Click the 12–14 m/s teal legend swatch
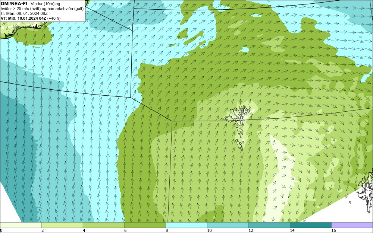This screenshot has height=233, width=373. [x=269, y=225]
